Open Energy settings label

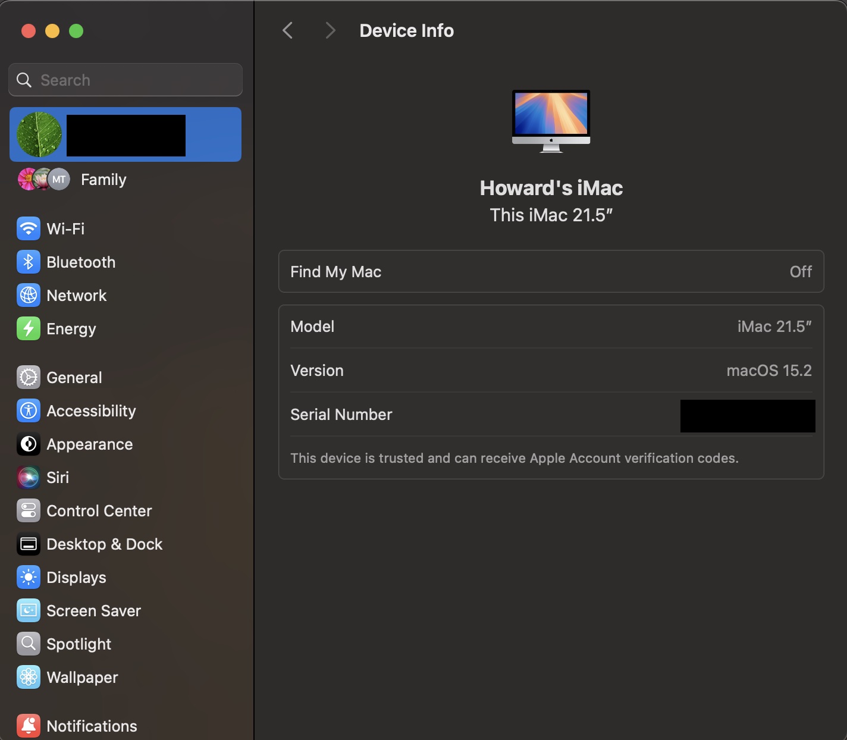(71, 329)
